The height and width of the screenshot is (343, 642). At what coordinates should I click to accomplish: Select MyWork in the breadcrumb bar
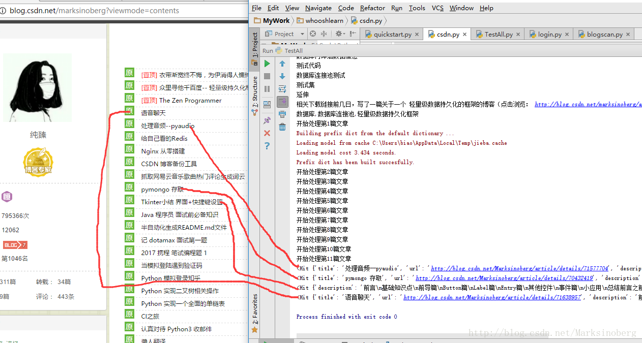[x=272, y=21]
